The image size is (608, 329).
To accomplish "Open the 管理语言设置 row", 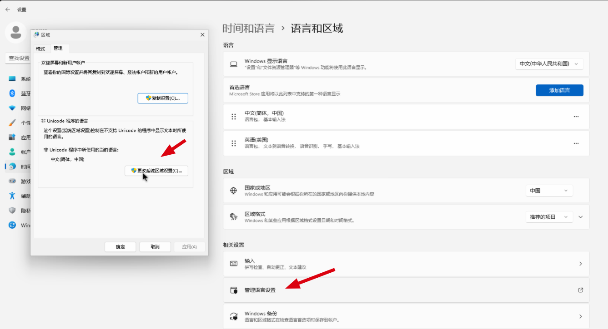I will (x=406, y=290).
